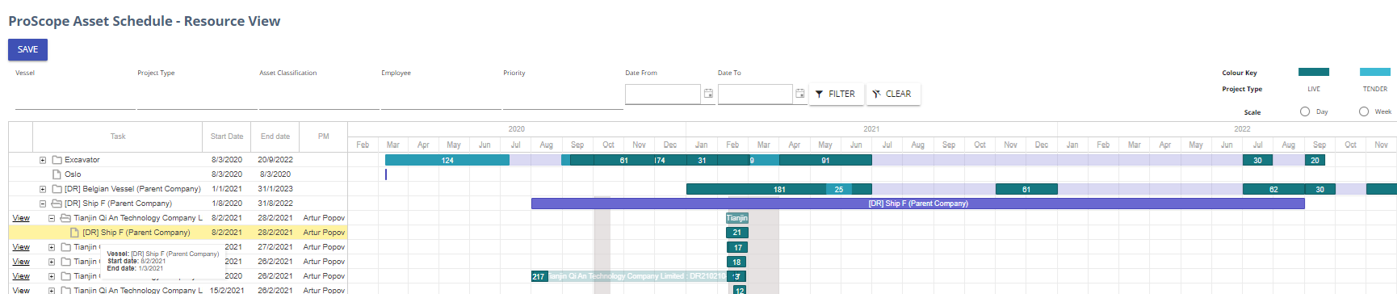The image size is (1397, 294).
Task: Click the document icon in highlighted Ship F row
Action: [74, 233]
